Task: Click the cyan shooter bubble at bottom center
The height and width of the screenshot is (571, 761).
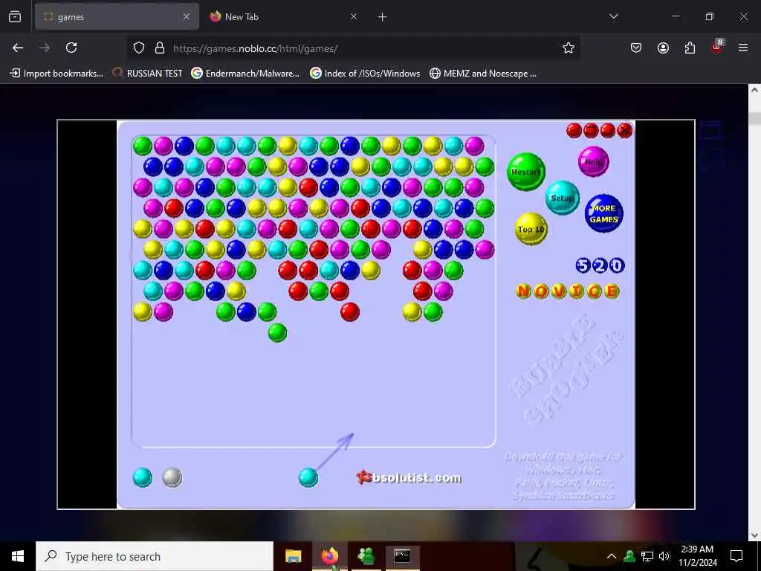Action: 308,477
